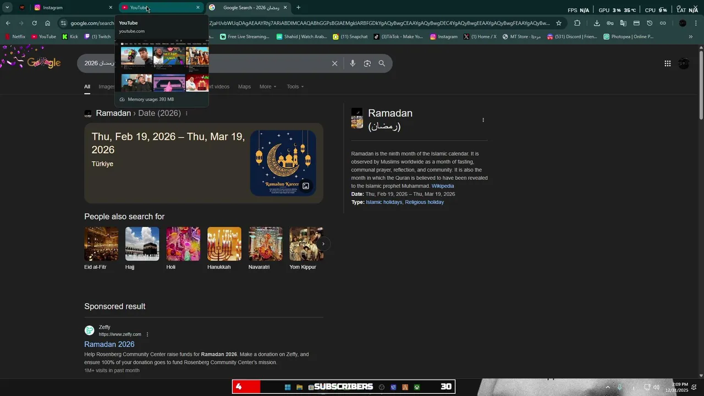Open the extensions puzzle icon

coord(577,23)
